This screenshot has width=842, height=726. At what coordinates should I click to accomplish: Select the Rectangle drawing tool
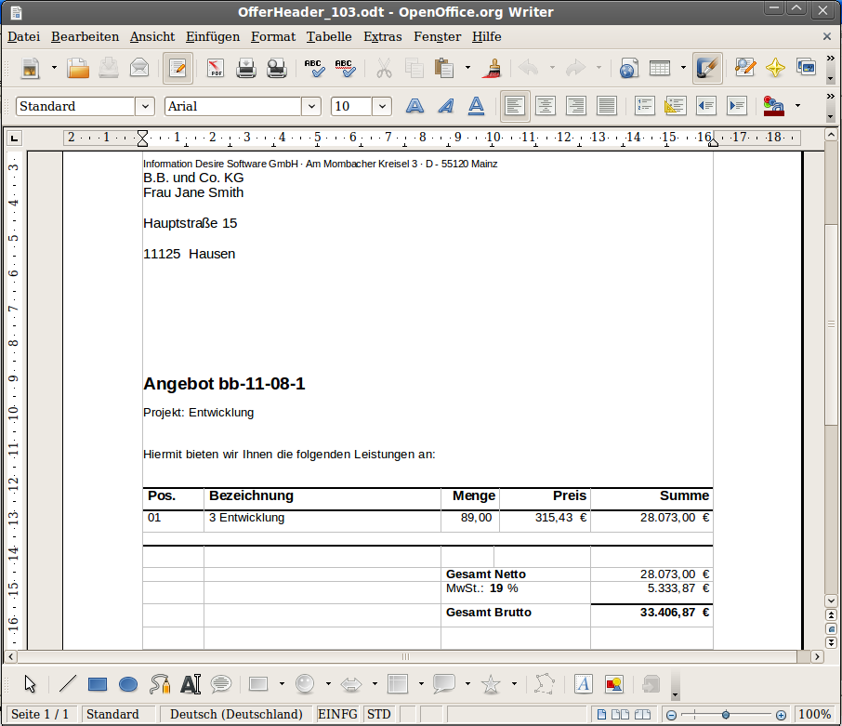98,683
